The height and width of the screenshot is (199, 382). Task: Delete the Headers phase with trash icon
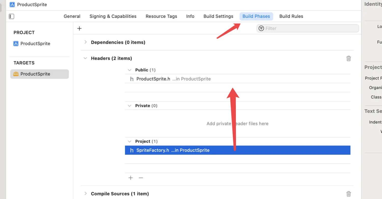coord(349,58)
